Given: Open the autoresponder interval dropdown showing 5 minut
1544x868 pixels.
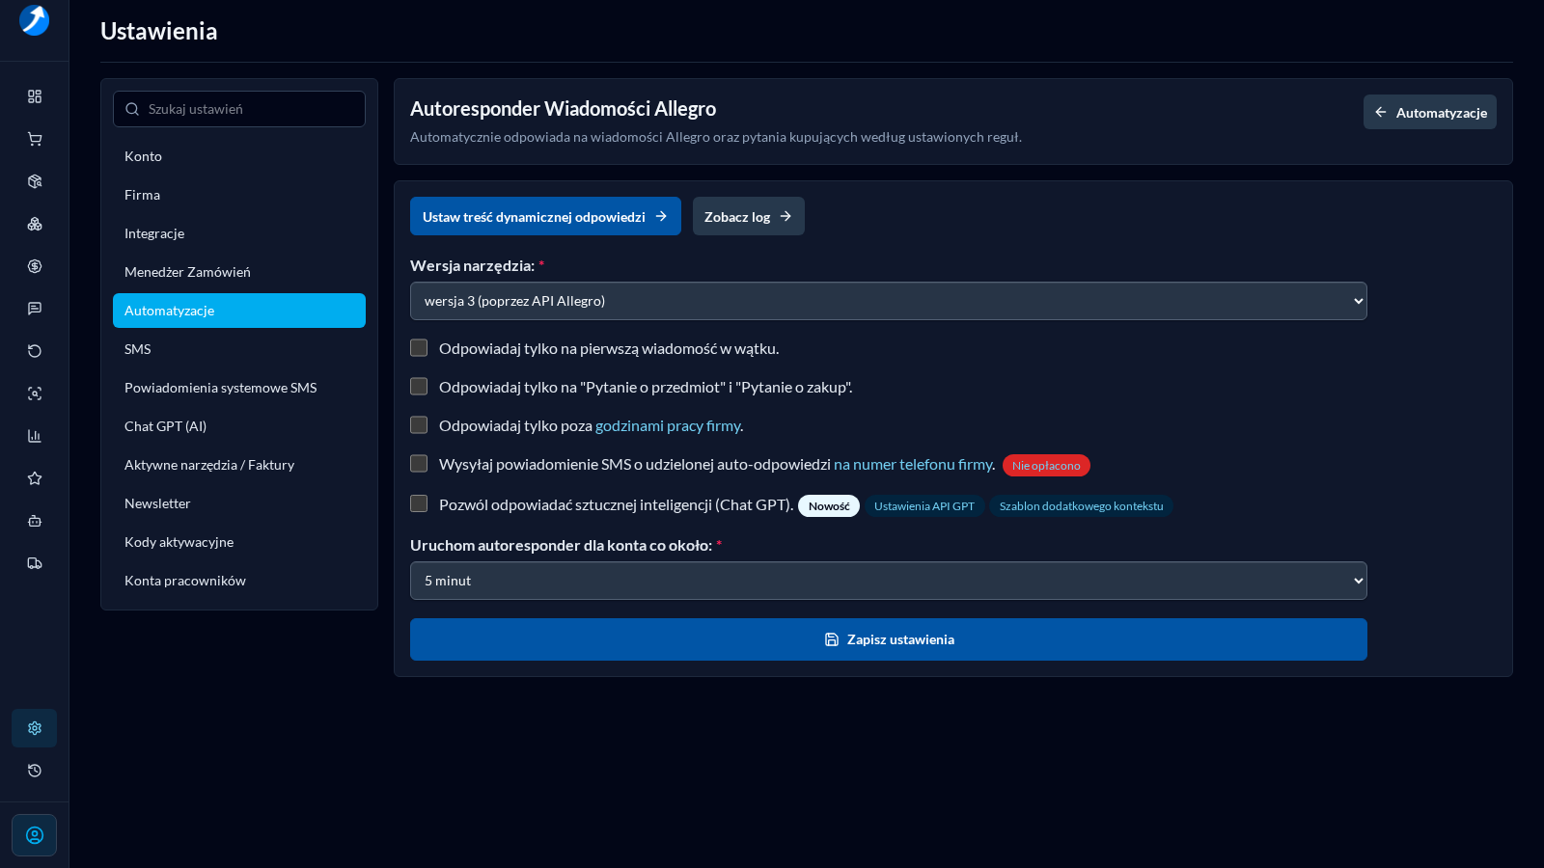Looking at the screenshot, I should (889, 581).
